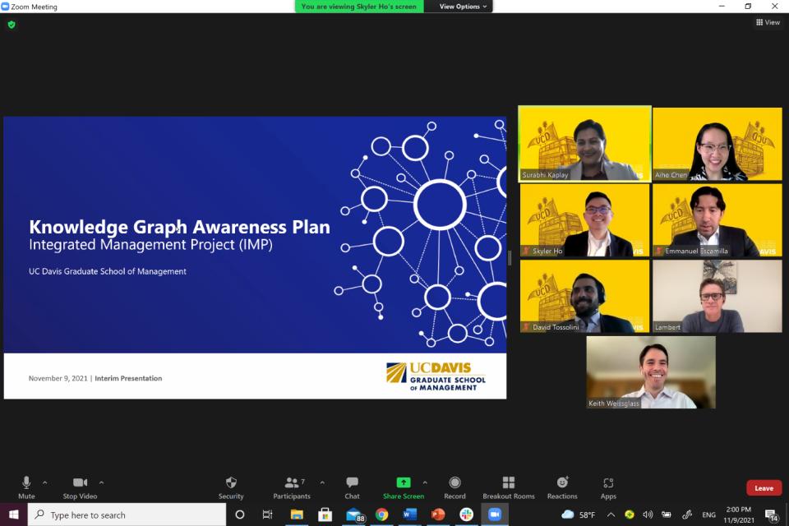Open the Security shield options
Screen dimensions: 789x526
(x=231, y=486)
